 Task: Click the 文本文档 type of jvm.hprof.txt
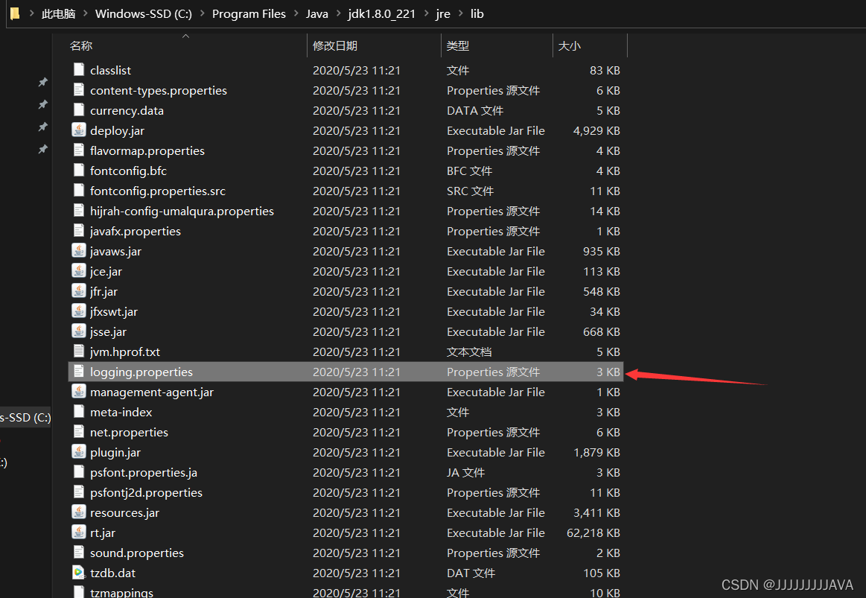pos(469,352)
